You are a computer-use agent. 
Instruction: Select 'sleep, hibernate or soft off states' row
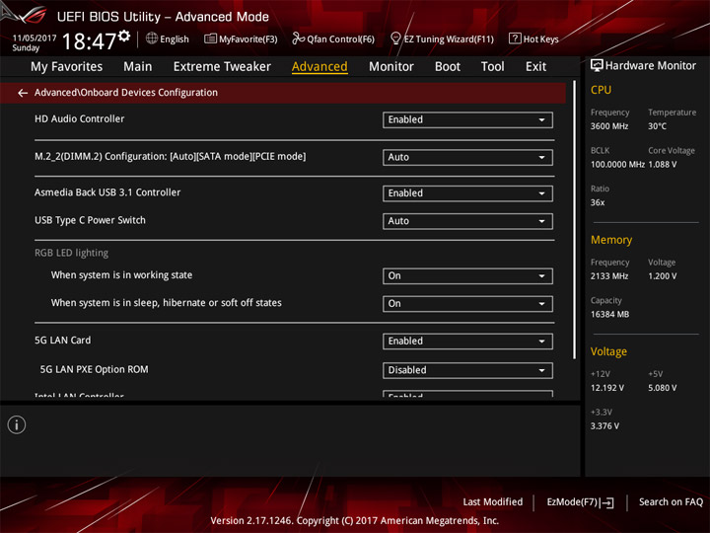(x=167, y=303)
